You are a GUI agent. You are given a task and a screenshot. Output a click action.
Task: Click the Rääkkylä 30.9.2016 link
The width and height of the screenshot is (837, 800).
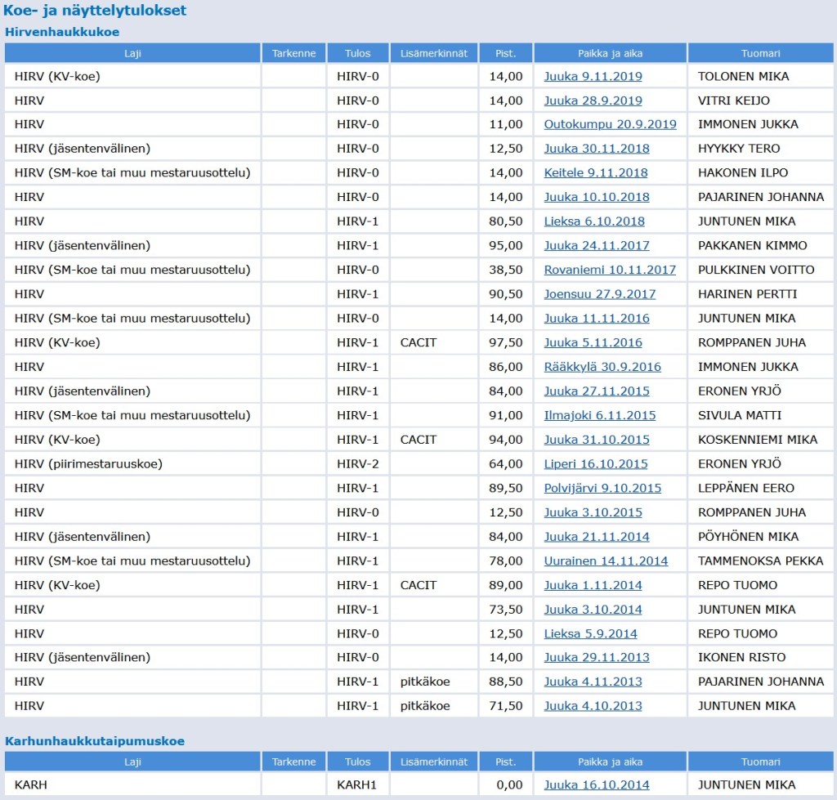[x=602, y=367]
